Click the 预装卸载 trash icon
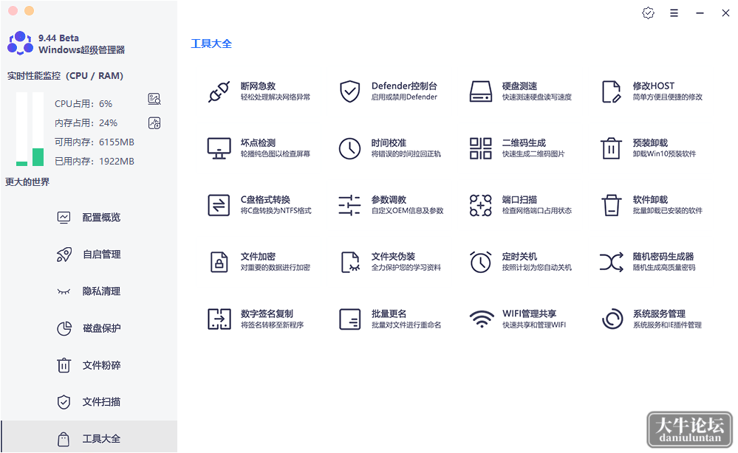Screen dimensions: 738x453 tap(612, 148)
